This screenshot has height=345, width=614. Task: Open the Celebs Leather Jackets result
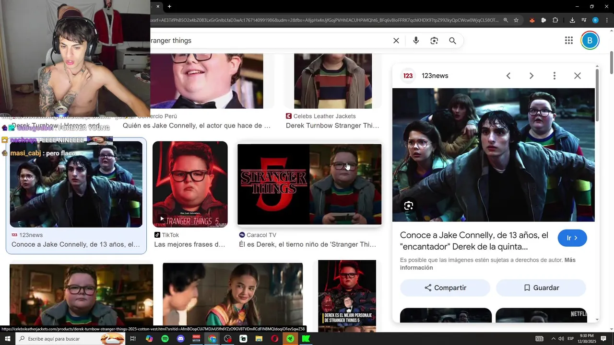click(x=332, y=126)
